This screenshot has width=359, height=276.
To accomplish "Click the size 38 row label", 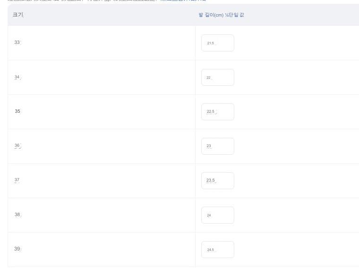I will click(x=17, y=215).
